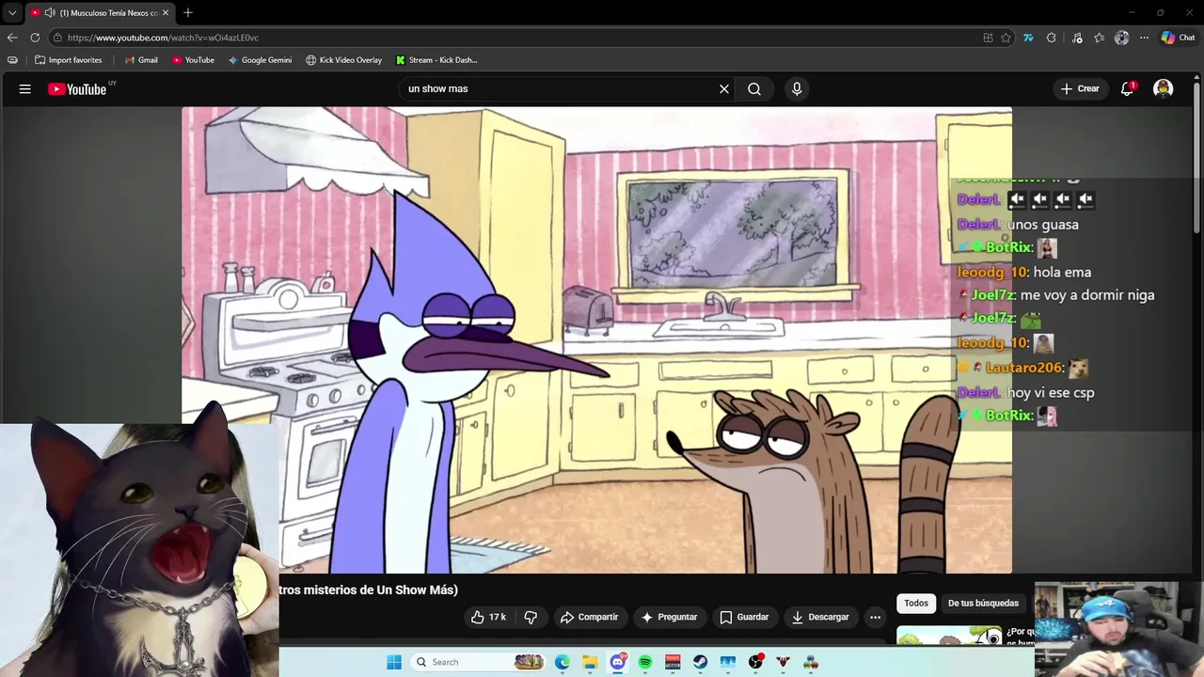
Task: Open the browser Extensions puzzle icon
Action: click(x=1051, y=38)
